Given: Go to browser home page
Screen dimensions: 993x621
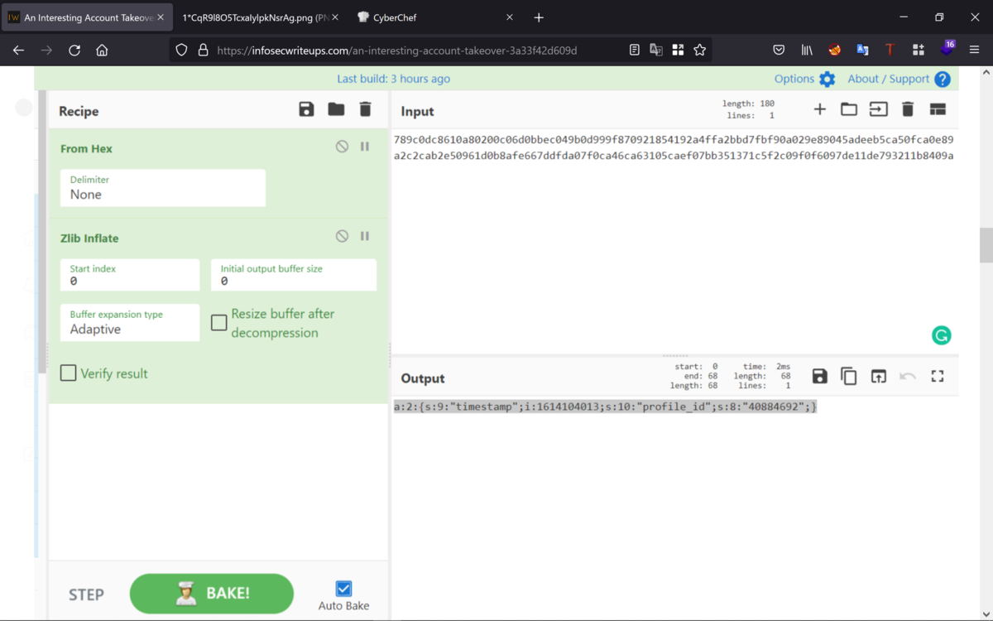Looking at the screenshot, I should [x=102, y=50].
